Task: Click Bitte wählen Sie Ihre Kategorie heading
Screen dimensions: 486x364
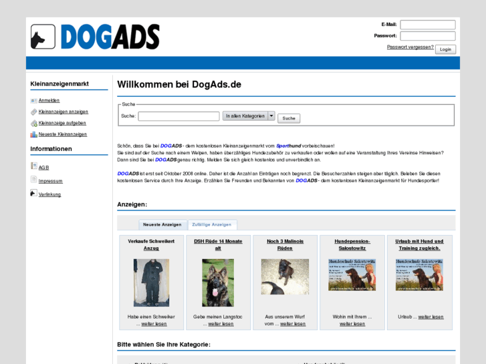Action: (x=164, y=345)
